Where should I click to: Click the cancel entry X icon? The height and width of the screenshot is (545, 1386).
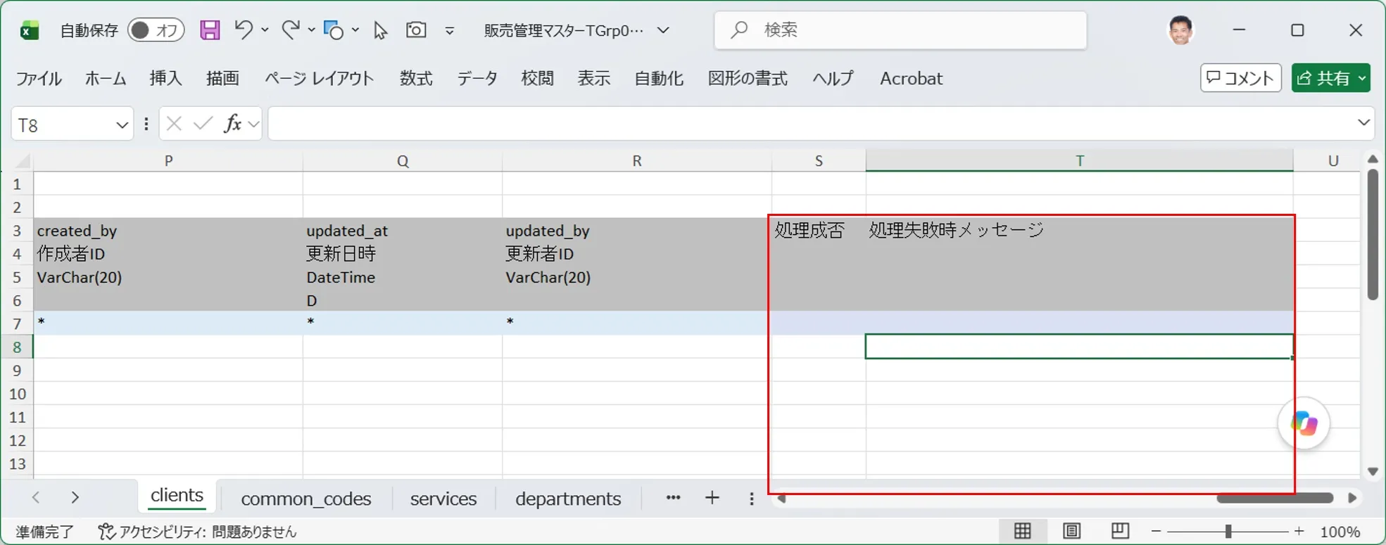(x=175, y=124)
